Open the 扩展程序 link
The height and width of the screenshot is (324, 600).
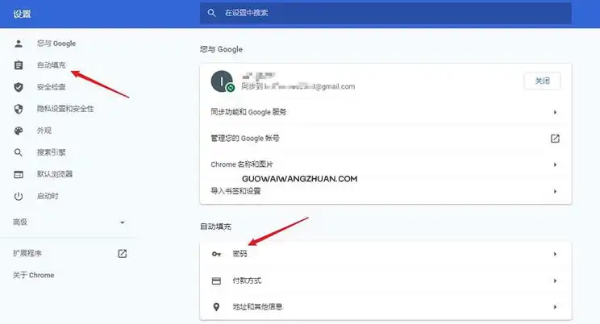(27, 253)
